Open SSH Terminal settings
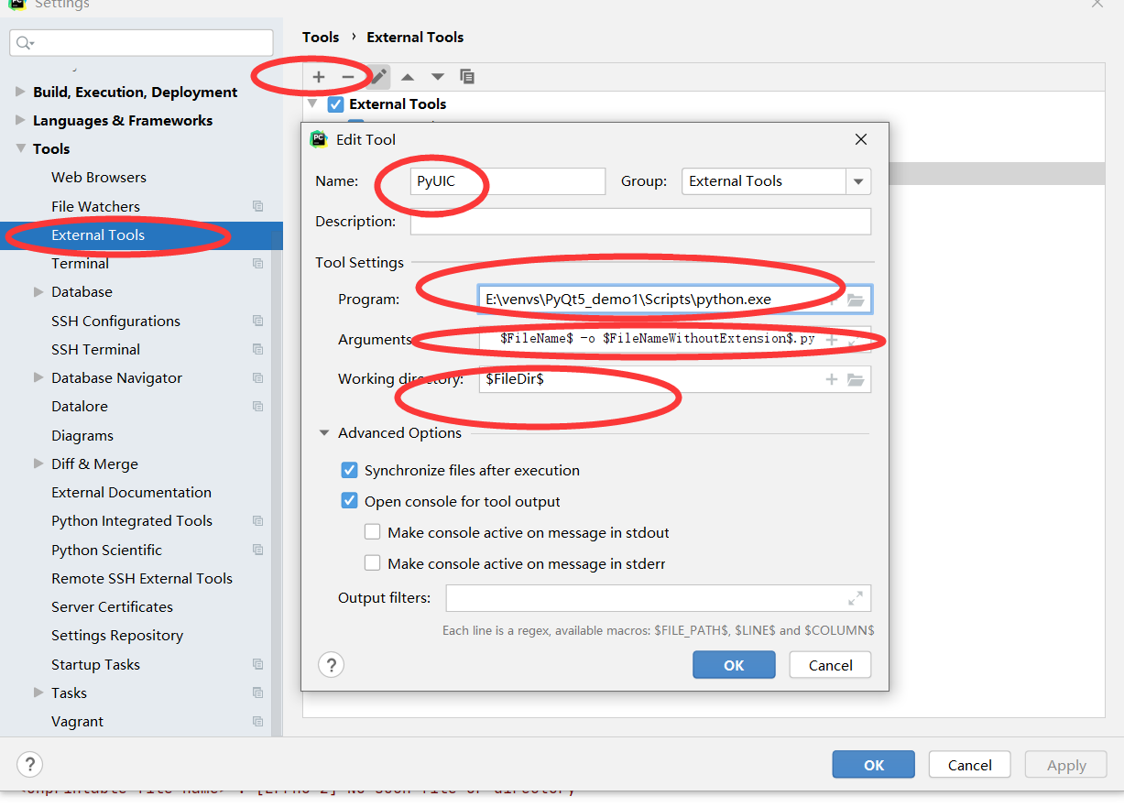 96,350
